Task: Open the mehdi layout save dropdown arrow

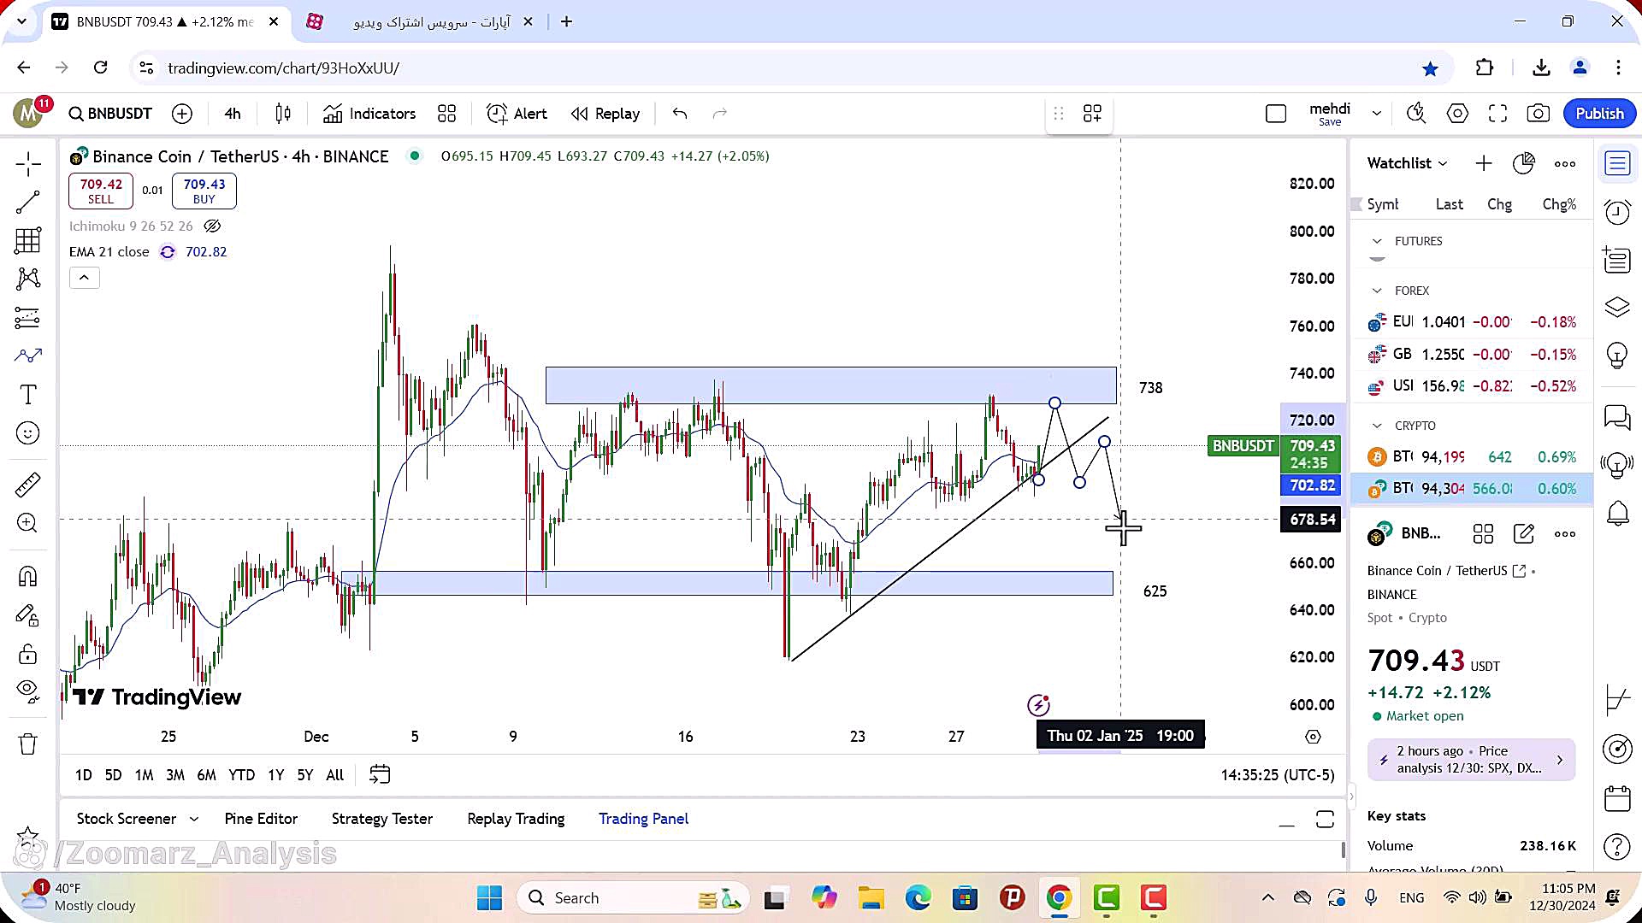Action: (x=1377, y=114)
